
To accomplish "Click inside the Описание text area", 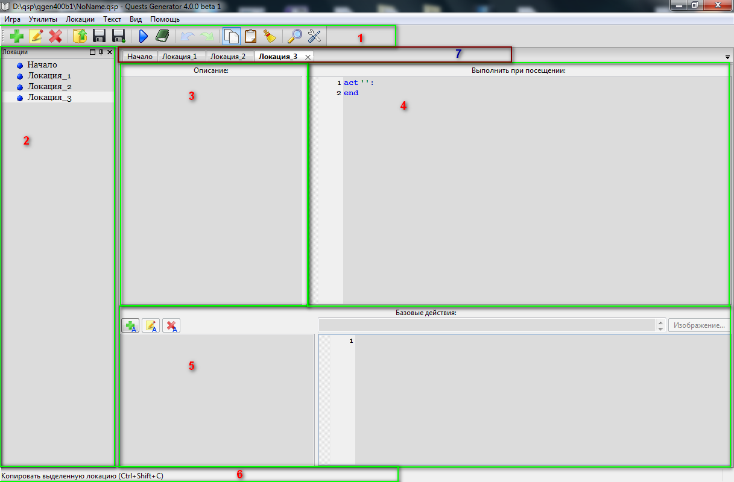I will click(211, 190).
